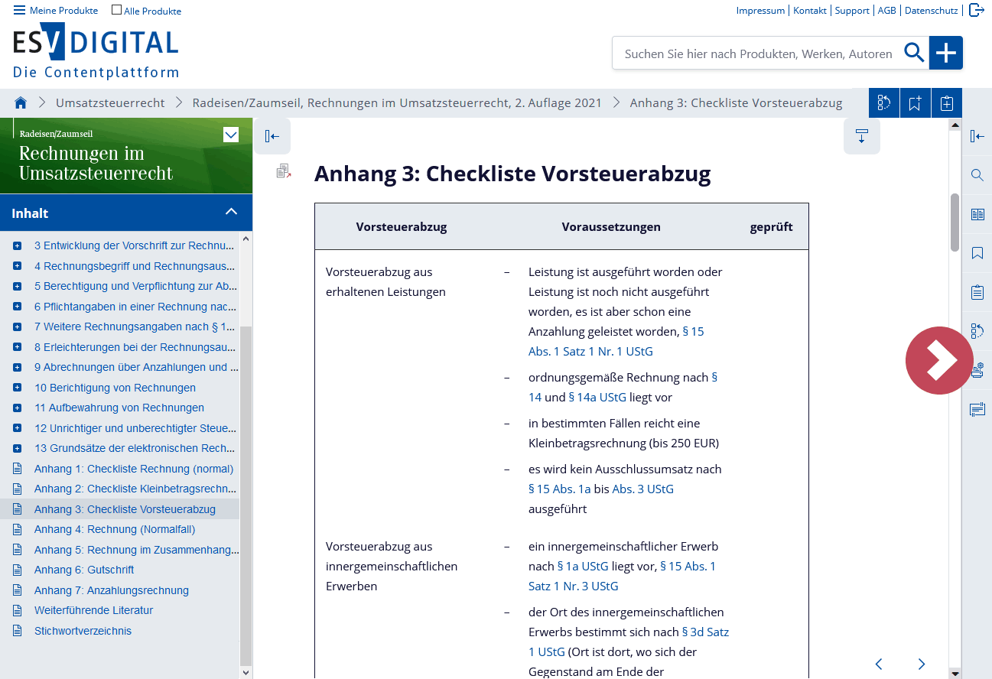
Task: Open 10 Berichtigung von Rechnungen
Action: [x=115, y=388]
